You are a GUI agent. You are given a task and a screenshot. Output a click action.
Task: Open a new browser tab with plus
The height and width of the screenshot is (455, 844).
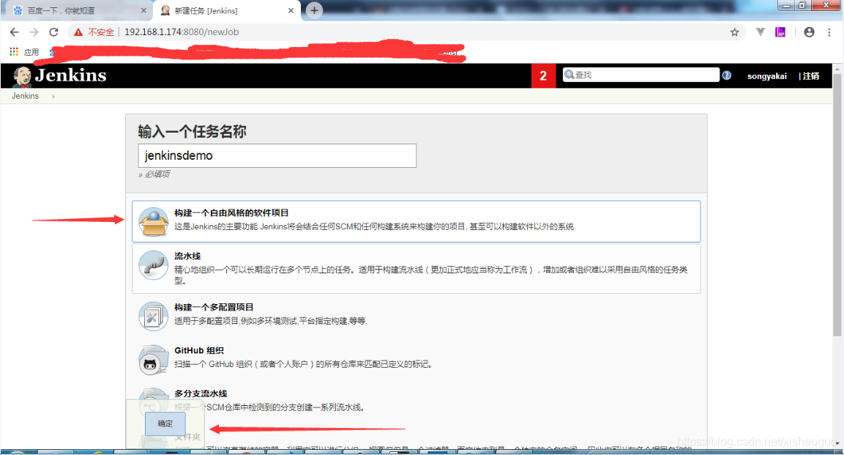(x=314, y=10)
